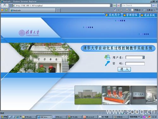Click the 密码 password input field
Image resolution: width=158 pixels, height=119 pixels.
point(135,63)
